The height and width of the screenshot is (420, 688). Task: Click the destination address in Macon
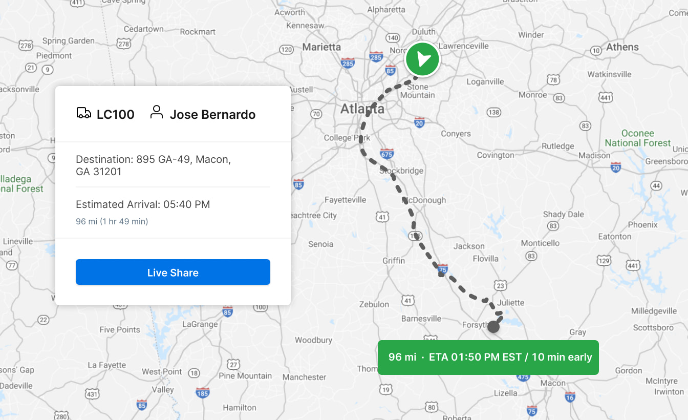(x=153, y=165)
